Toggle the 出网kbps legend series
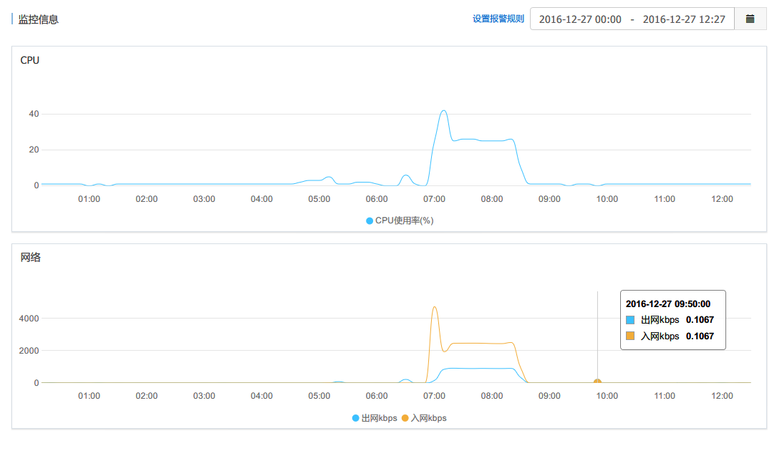Screen dimensions: 777x461 tap(379, 418)
